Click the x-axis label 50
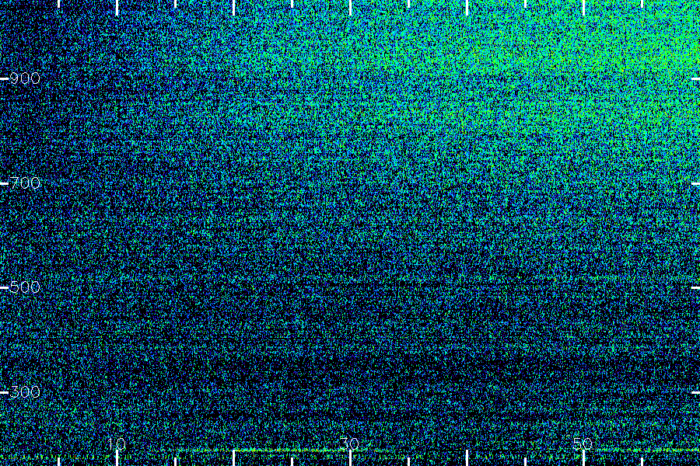 click(x=583, y=443)
